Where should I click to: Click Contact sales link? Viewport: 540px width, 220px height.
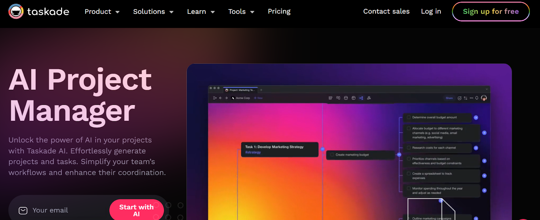[x=386, y=11]
